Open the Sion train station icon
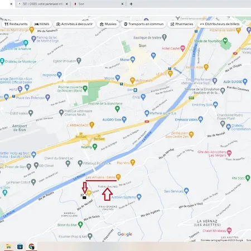The image size is (251, 251). click(x=136, y=90)
